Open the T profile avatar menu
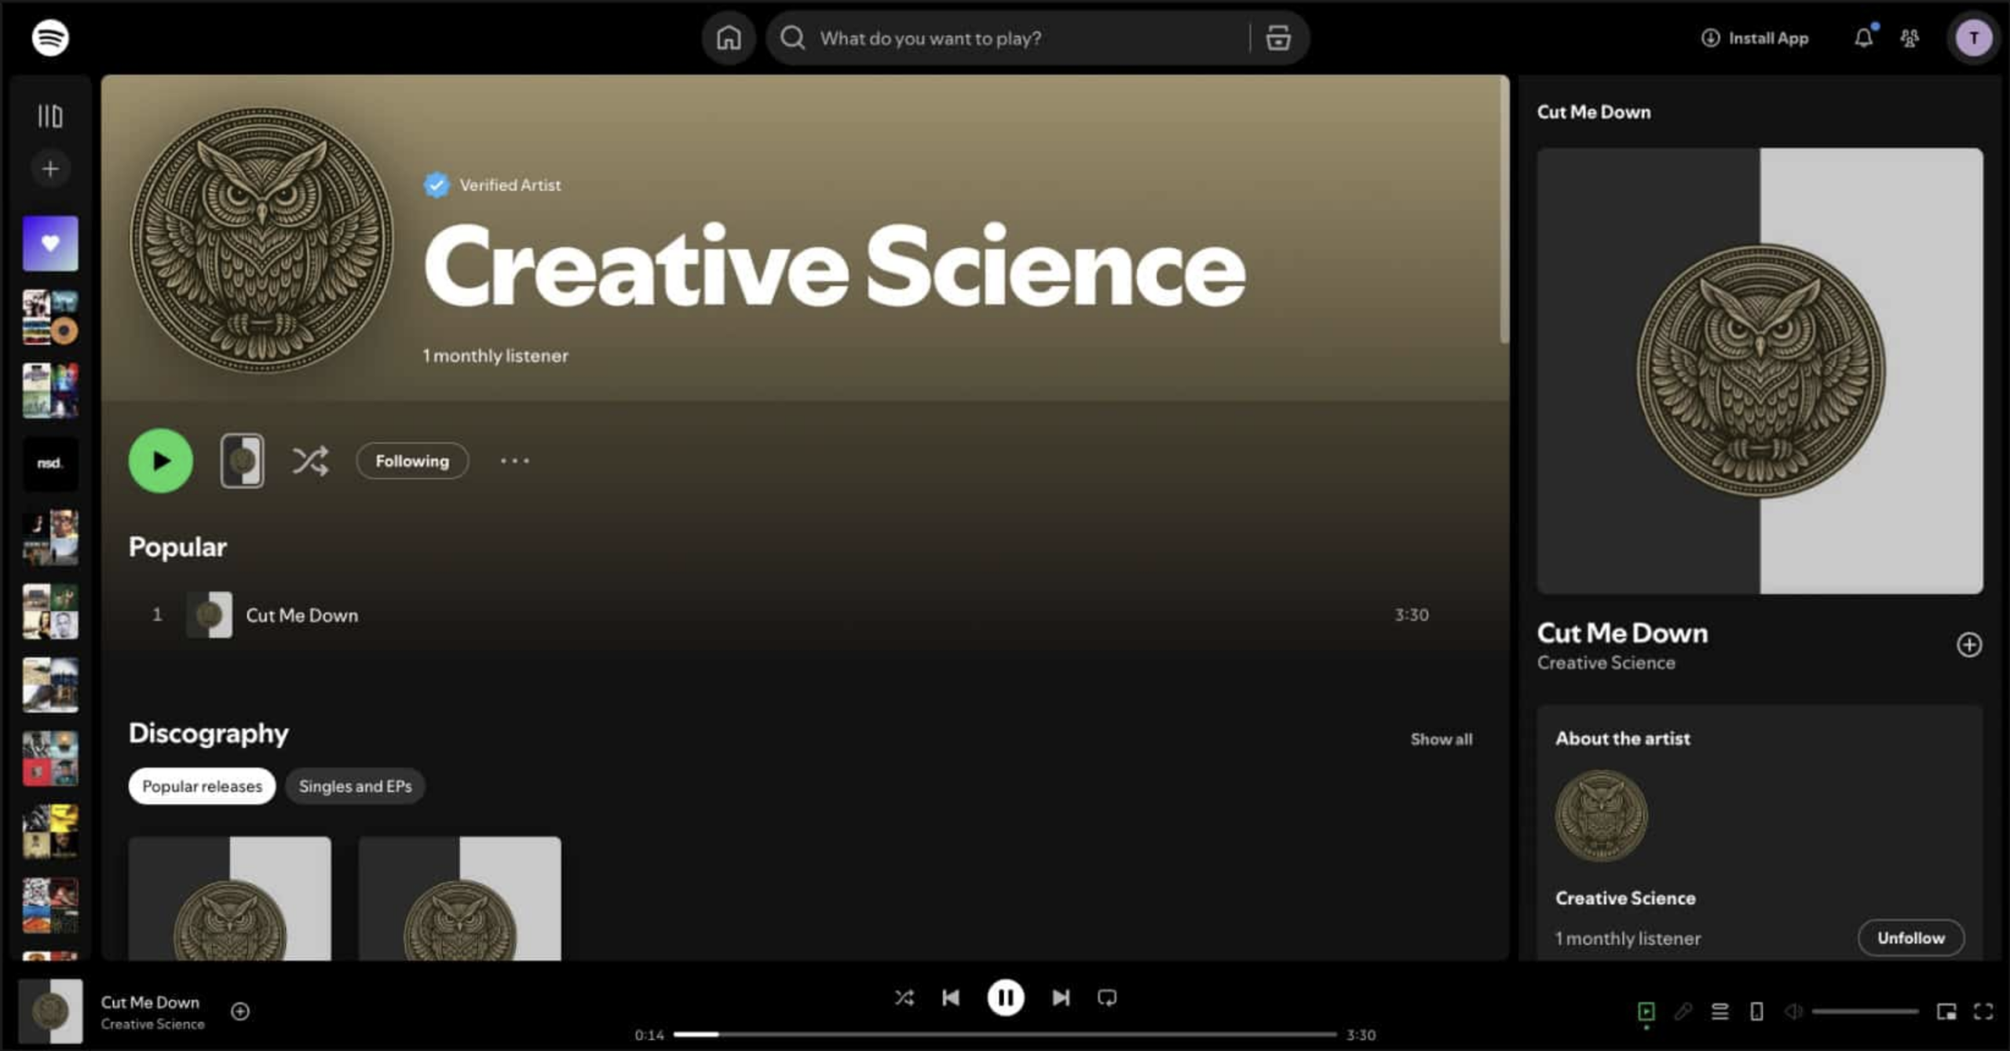Viewport: 2010px width, 1051px height. click(x=1974, y=38)
